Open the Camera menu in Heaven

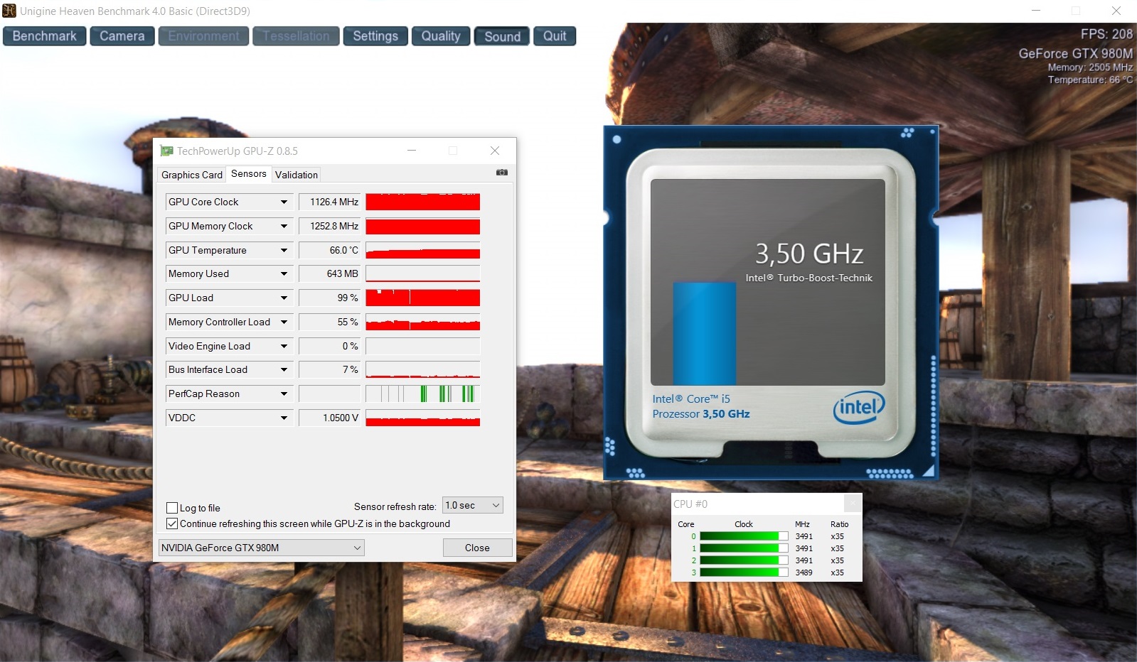coord(122,36)
